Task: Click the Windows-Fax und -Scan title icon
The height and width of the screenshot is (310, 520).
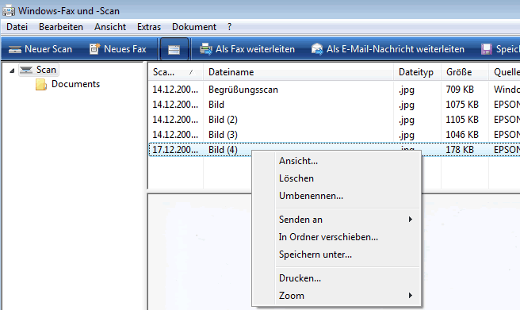Action: coord(9,11)
